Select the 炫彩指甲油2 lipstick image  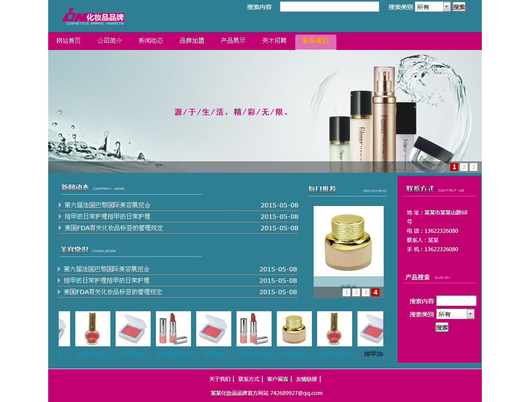173,329
